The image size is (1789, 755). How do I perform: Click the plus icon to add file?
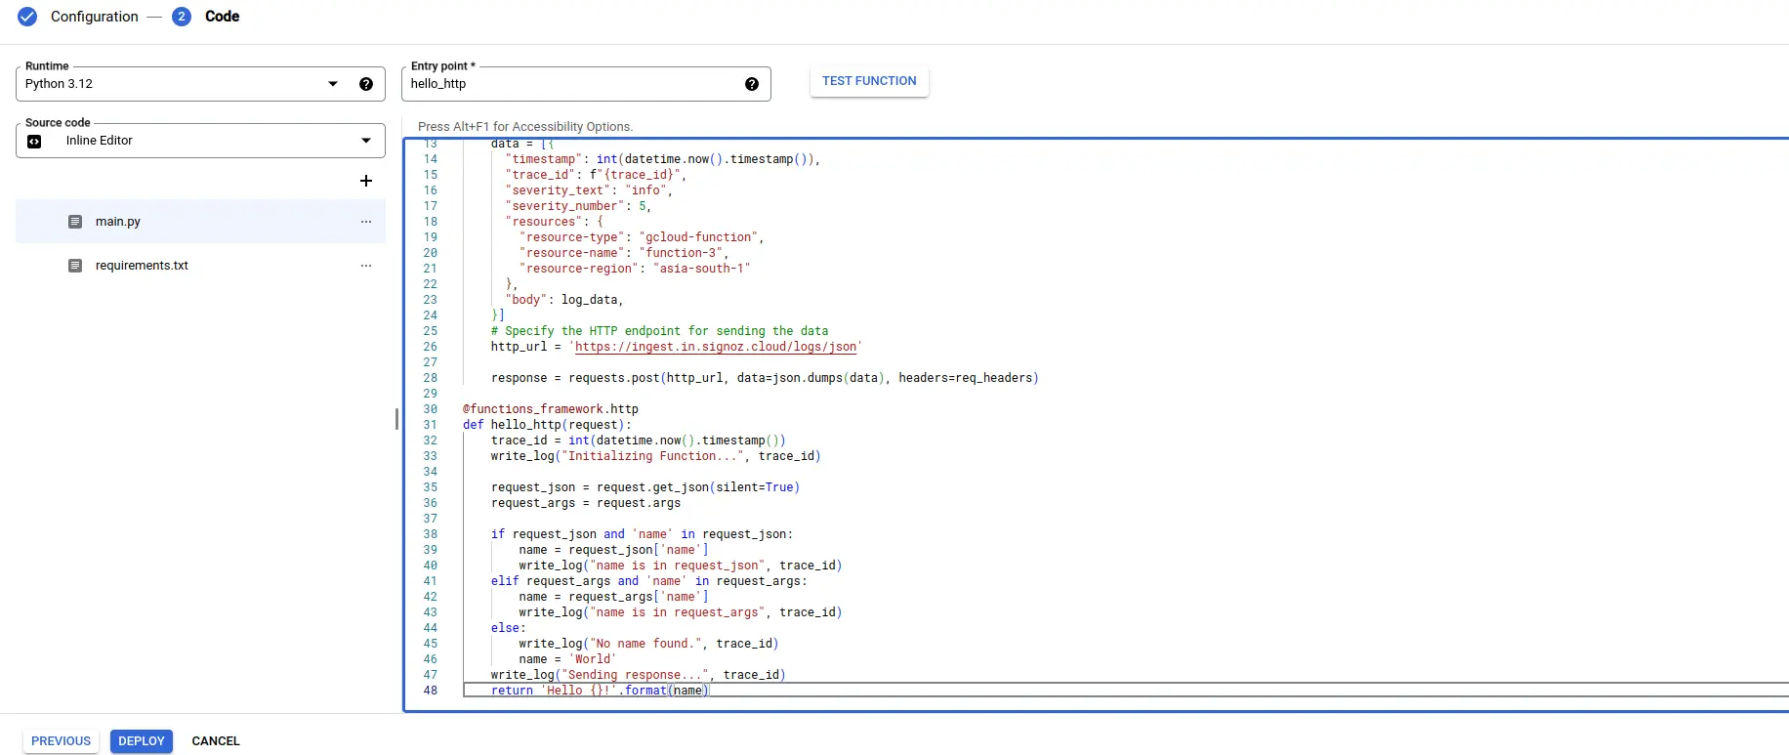366,181
